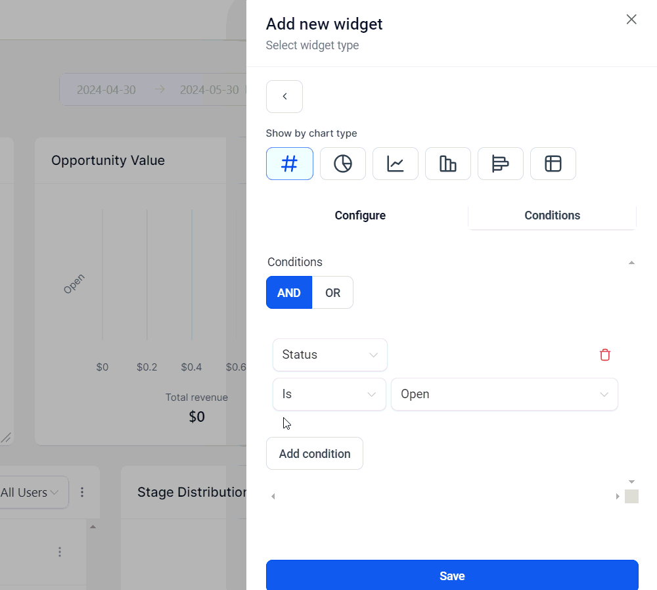Choose the horizontal bar chart icon
Screen dimensions: 657x590
pyautogui.click(x=500, y=164)
